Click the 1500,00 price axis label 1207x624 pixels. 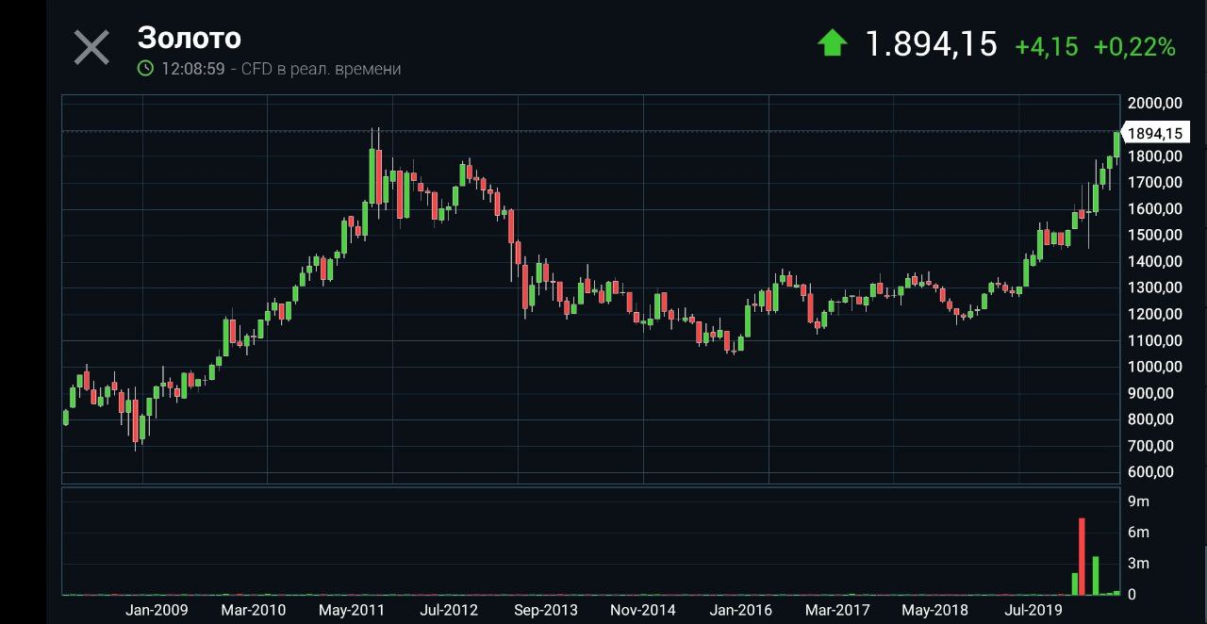click(x=1154, y=235)
